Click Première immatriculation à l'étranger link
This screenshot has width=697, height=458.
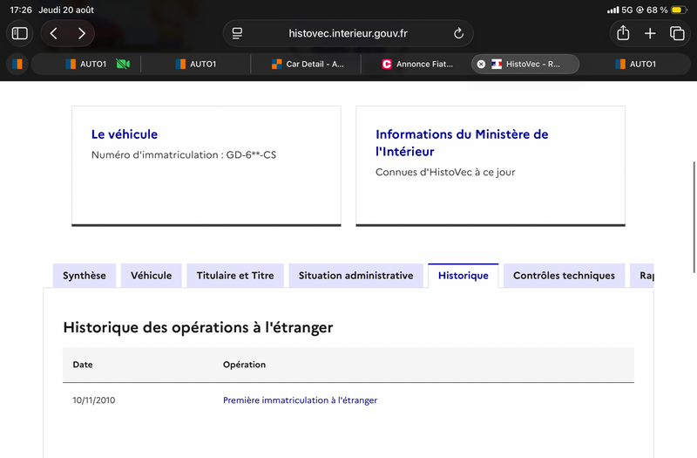pos(300,400)
